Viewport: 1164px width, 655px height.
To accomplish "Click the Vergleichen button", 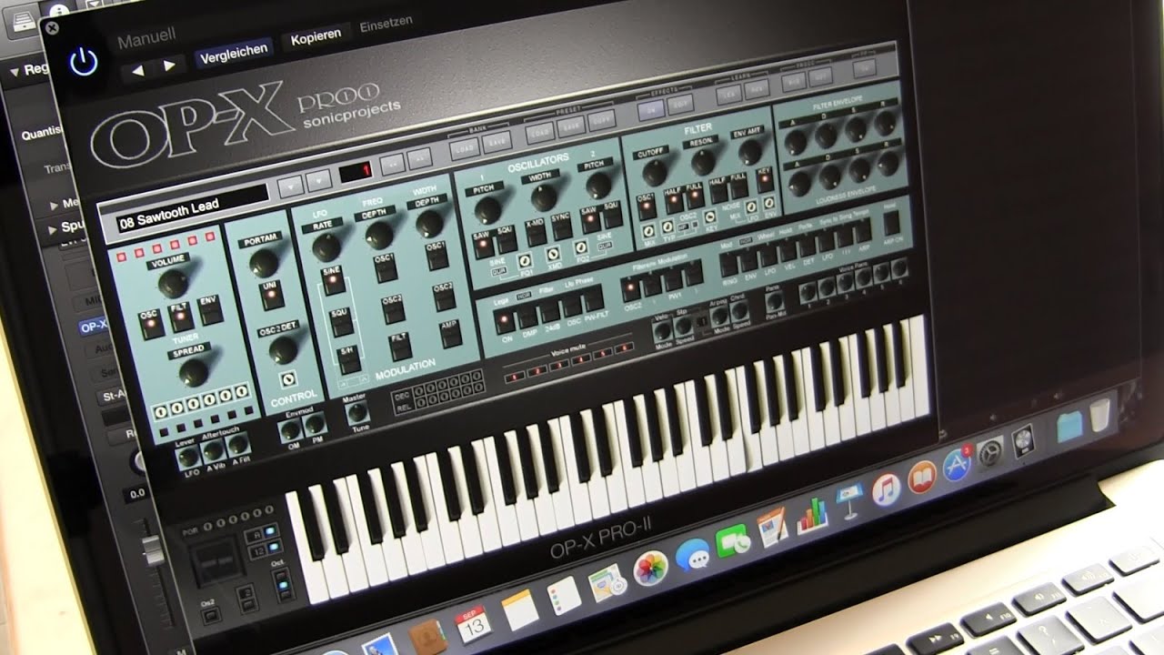I will [234, 51].
